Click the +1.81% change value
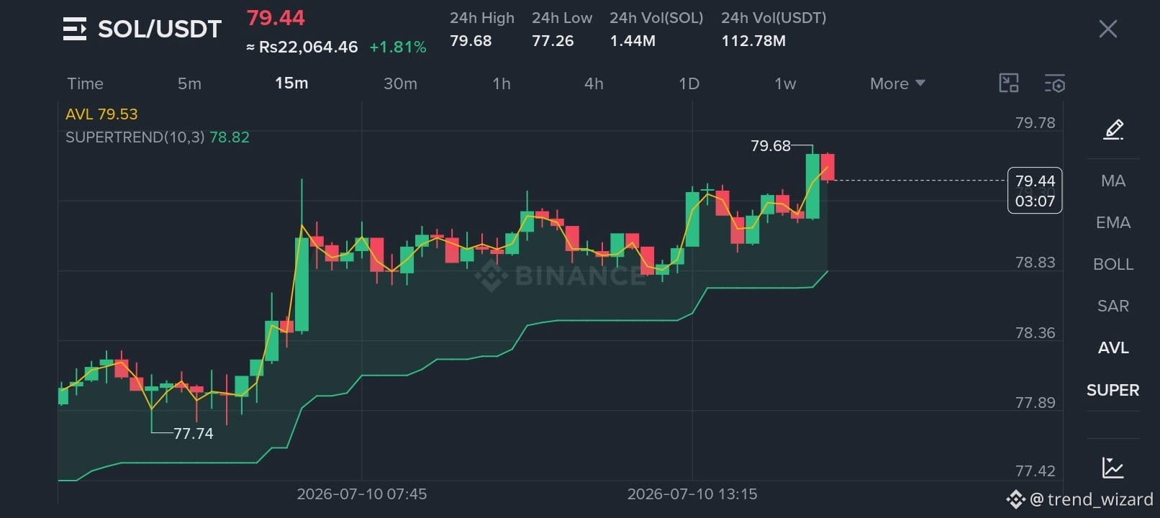The height and width of the screenshot is (518, 1160). pyautogui.click(x=398, y=47)
